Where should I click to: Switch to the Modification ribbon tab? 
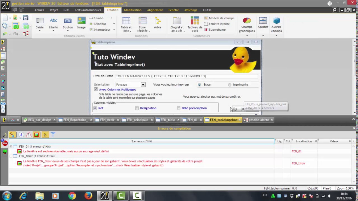pyautogui.click(x=133, y=10)
